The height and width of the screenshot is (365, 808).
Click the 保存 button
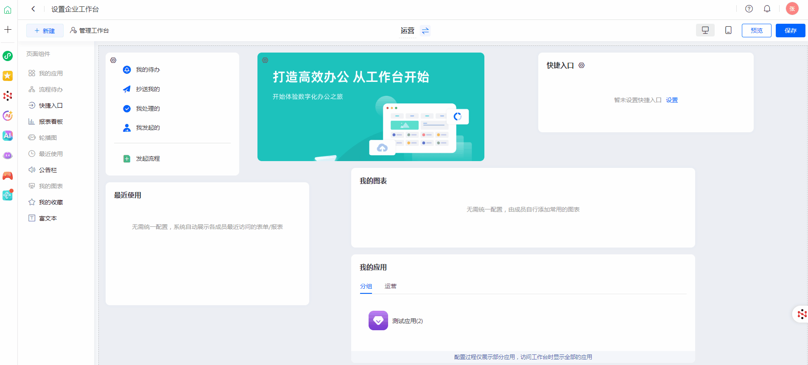click(790, 31)
